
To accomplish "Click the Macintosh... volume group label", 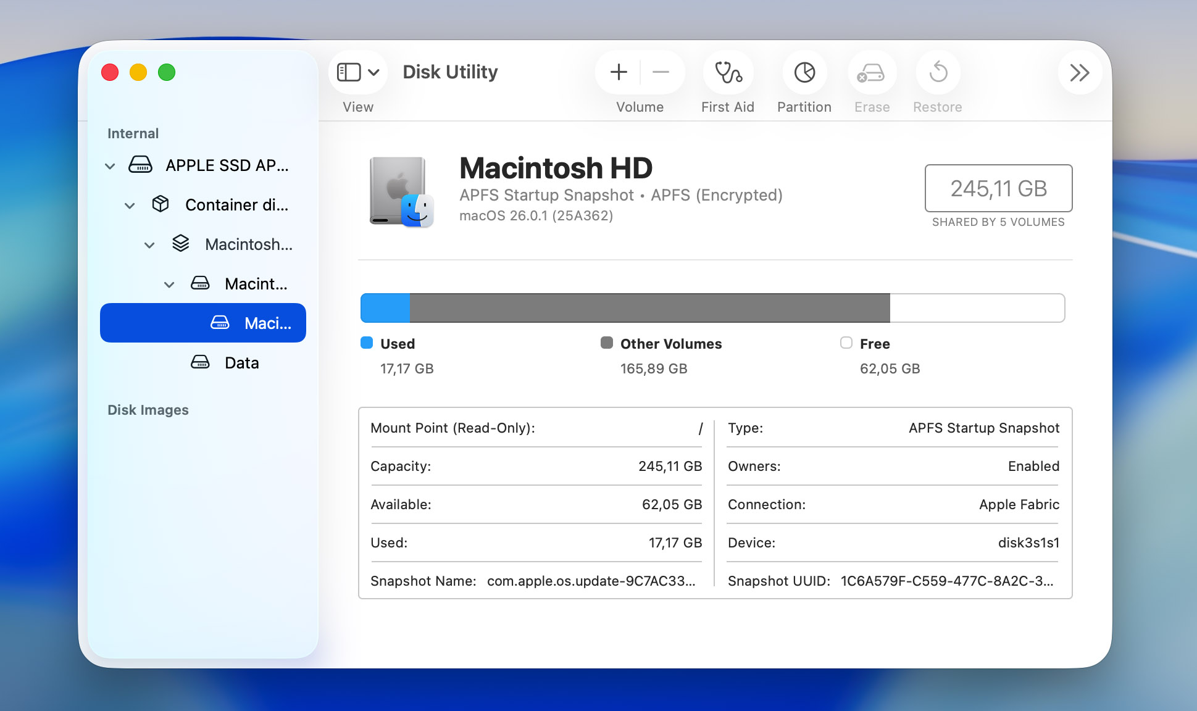I will pyautogui.click(x=249, y=244).
